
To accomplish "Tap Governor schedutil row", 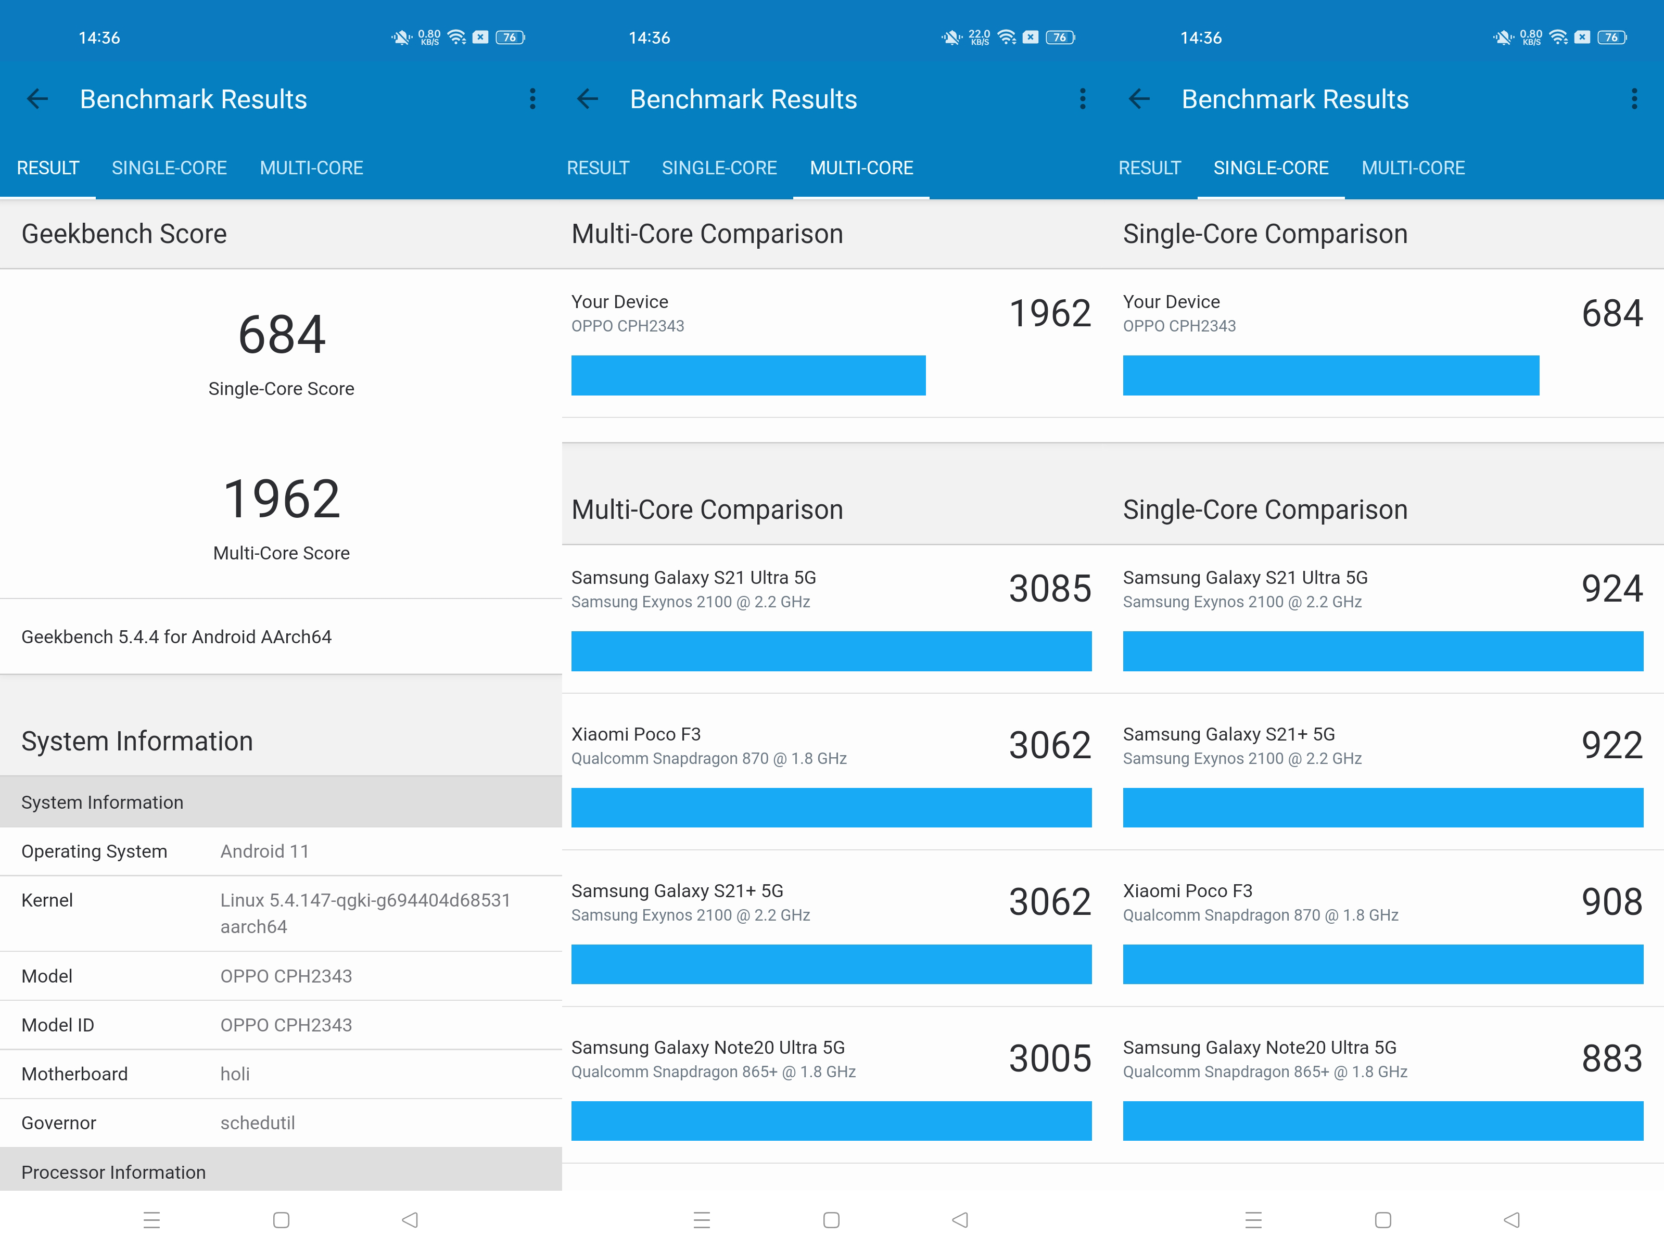I will click(281, 1123).
